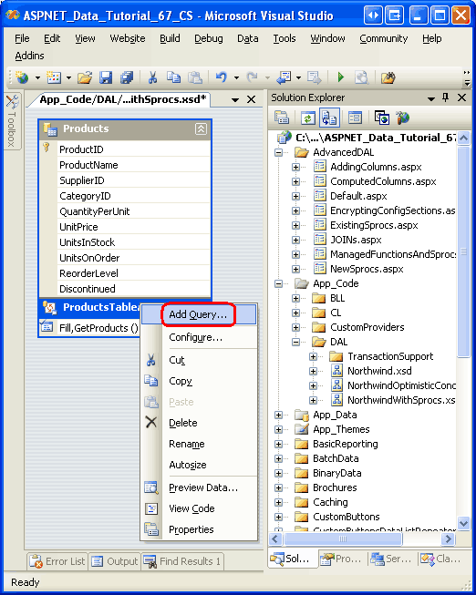Open the Build menu
The image size is (476, 595).
point(170,38)
